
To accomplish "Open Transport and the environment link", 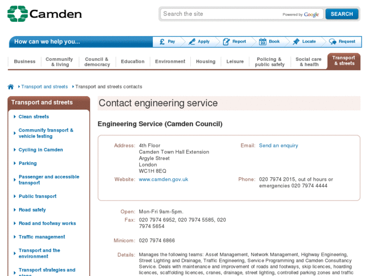I will 39,253.
